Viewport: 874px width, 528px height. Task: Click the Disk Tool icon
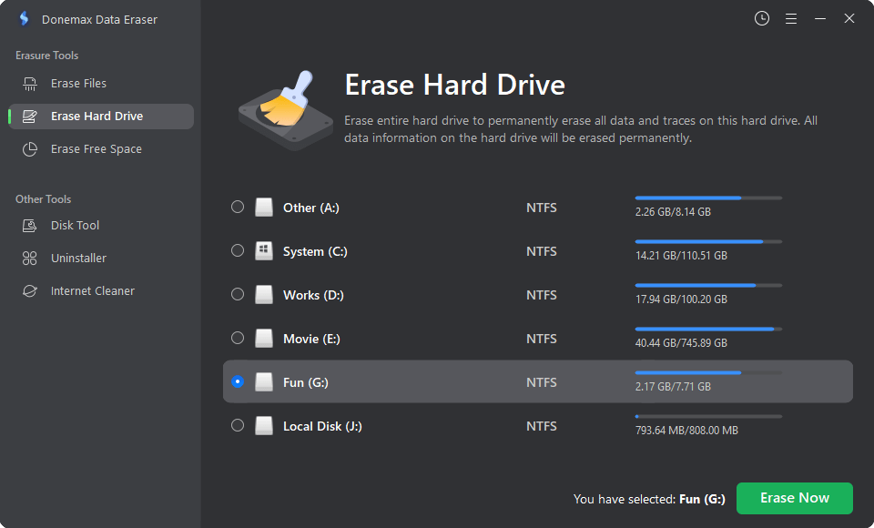[29, 226]
